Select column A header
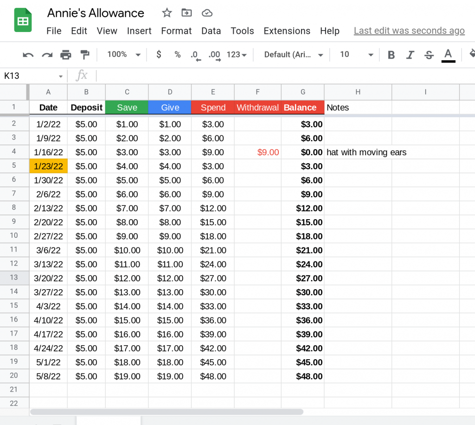The height and width of the screenshot is (425, 475). [48, 92]
